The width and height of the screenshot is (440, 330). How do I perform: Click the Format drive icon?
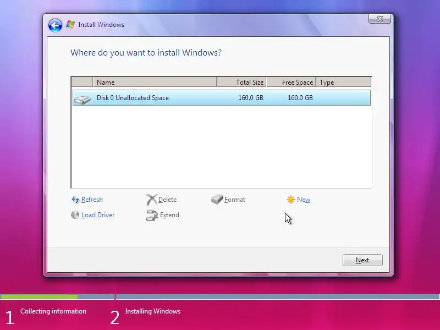point(217,199)
